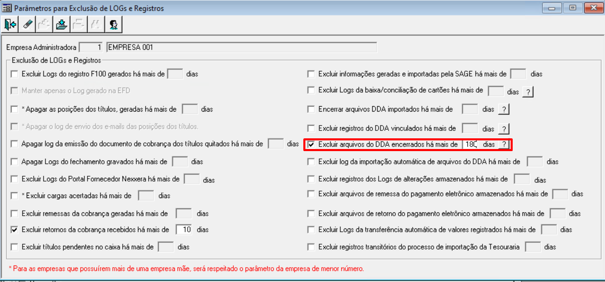Image resolution: width=605 pixels, height=282 pixels.
Task: Uncheck Excluir retornos da cobrança recebidos
Action: (x=14, y=230)
